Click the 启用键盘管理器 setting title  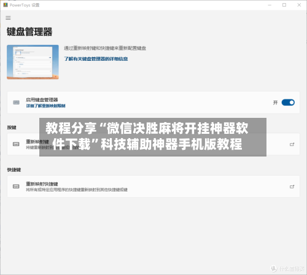42,99
